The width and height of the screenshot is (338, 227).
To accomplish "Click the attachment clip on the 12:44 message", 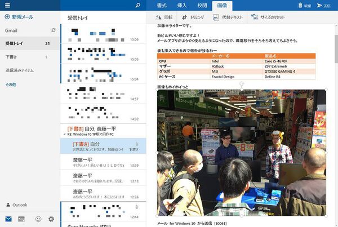I will pyautogui.click(x=136, y=207).
